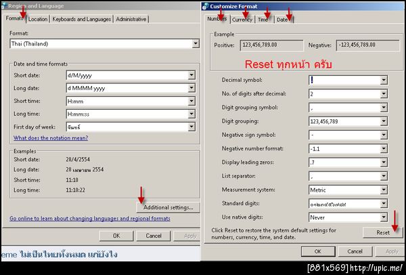Viewport: 406px width, 275px height.
Task: Open Keyboards and Languages tab
Action: pos(82,19)
